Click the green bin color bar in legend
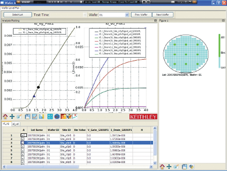This screenshot has width=227, height=171. (x=219, y=45)
